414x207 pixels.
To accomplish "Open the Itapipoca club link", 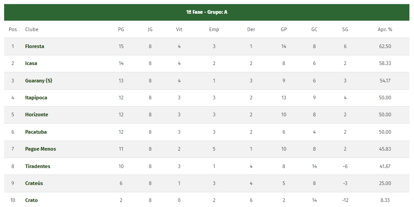I will (36, 98).
